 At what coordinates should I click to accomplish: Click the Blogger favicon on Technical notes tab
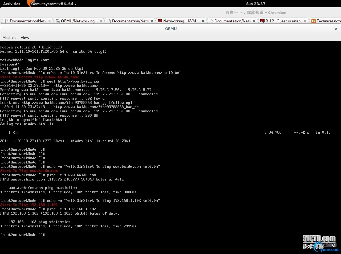pos(314,21)
